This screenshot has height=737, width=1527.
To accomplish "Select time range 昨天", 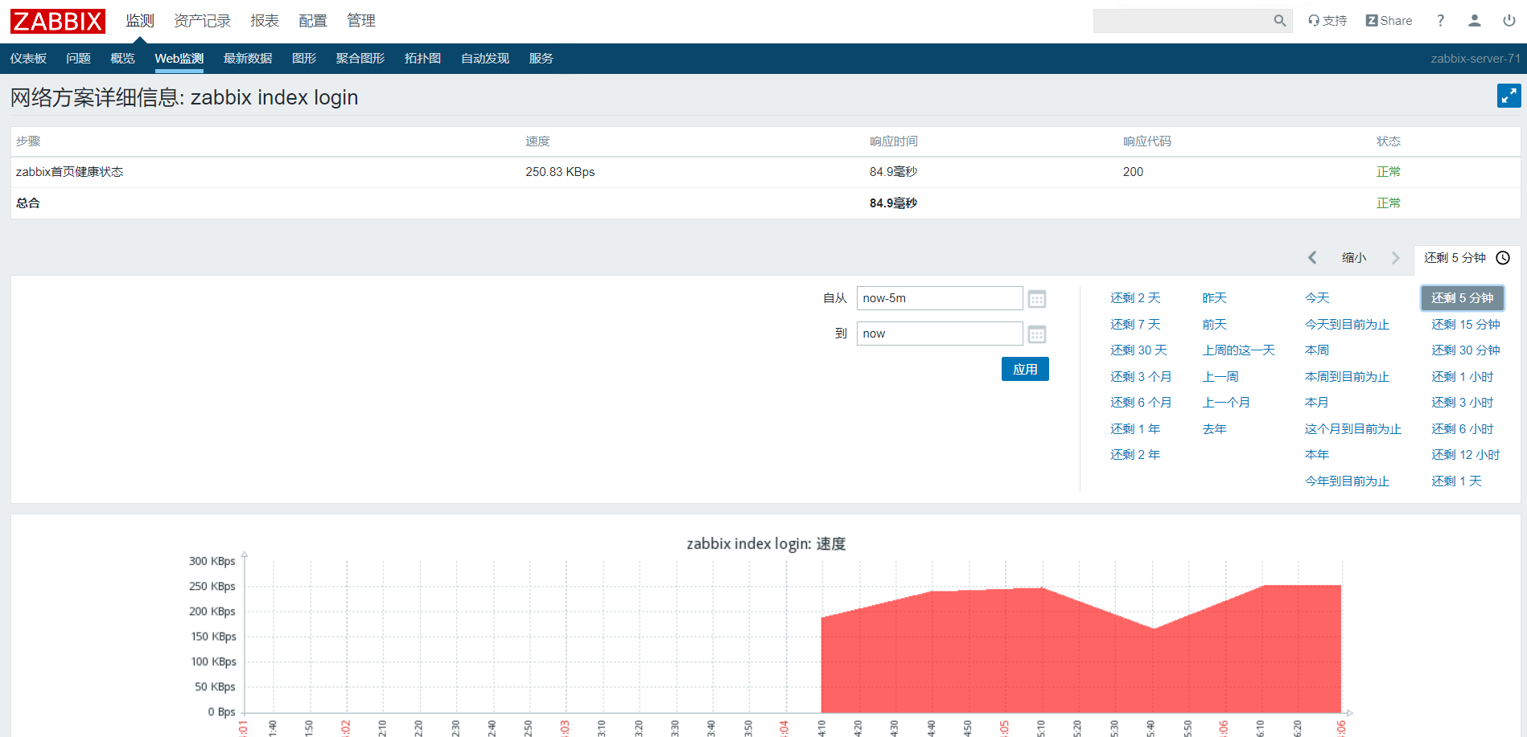I will pyautogui.click(x=1214, y=298).
